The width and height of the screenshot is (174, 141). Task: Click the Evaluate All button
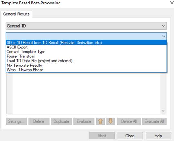tap(154, 121)
